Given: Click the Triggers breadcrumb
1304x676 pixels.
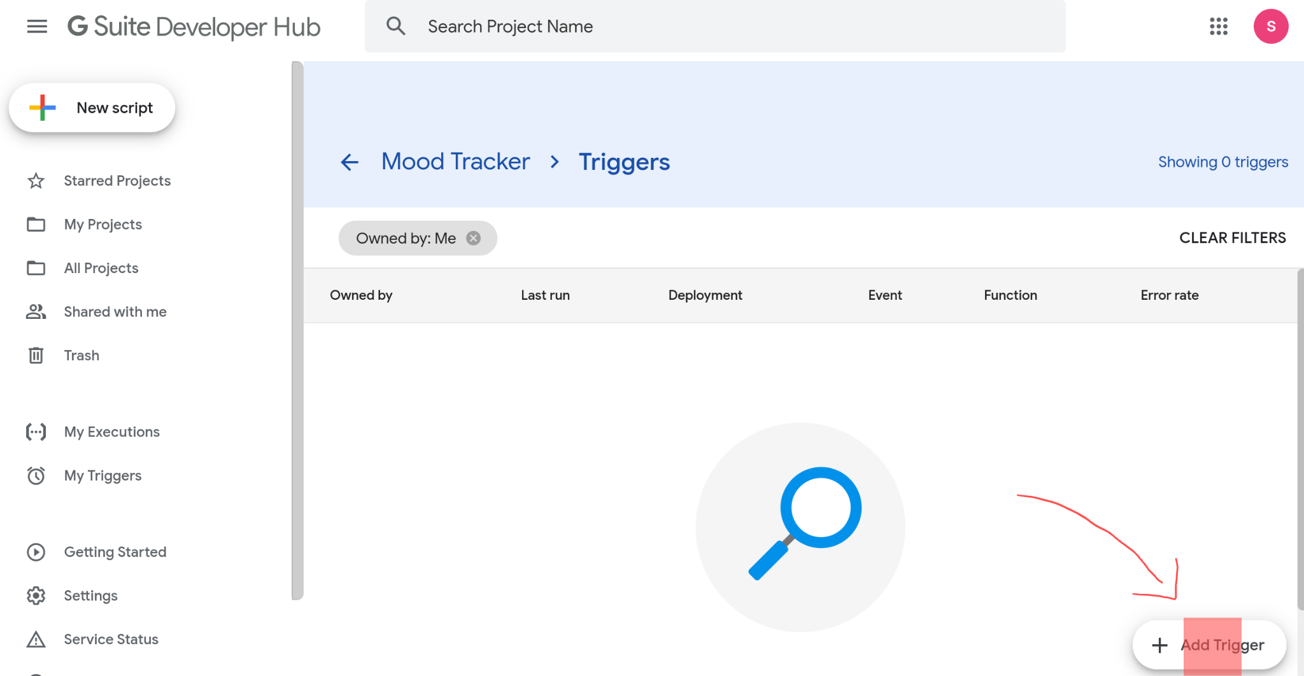Looking at the screenshot, I should pyautogui.click(x=624, y=162).
